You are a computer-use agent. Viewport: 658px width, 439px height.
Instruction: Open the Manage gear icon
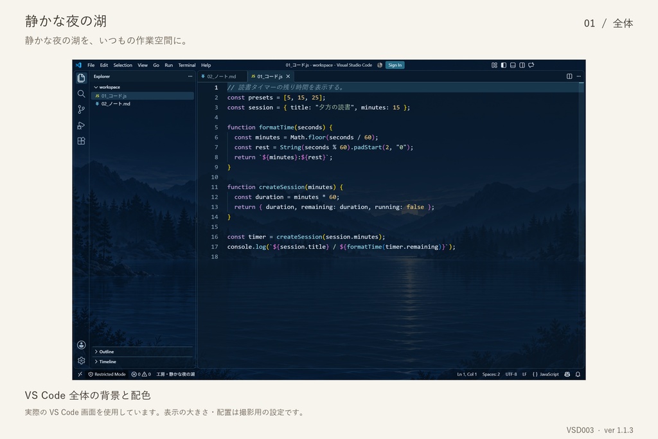(x=81, y=361)
